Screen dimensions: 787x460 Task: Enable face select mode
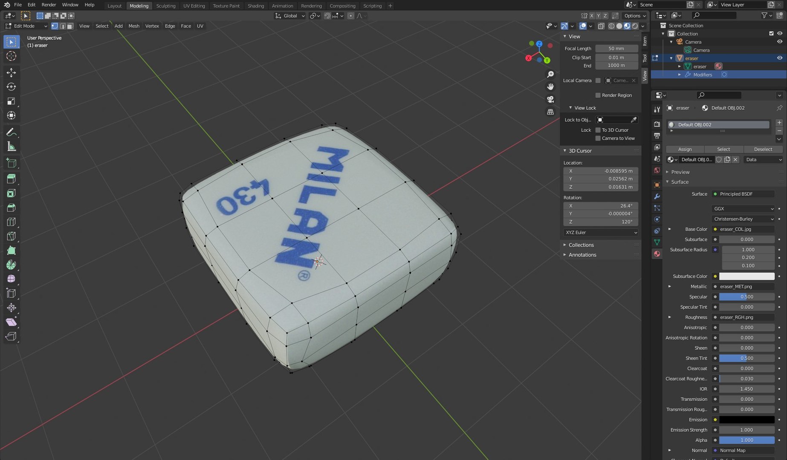[70, 26]
